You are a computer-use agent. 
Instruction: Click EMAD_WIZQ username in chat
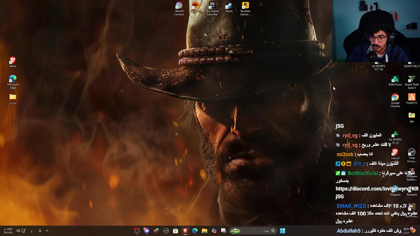point(351,206)
